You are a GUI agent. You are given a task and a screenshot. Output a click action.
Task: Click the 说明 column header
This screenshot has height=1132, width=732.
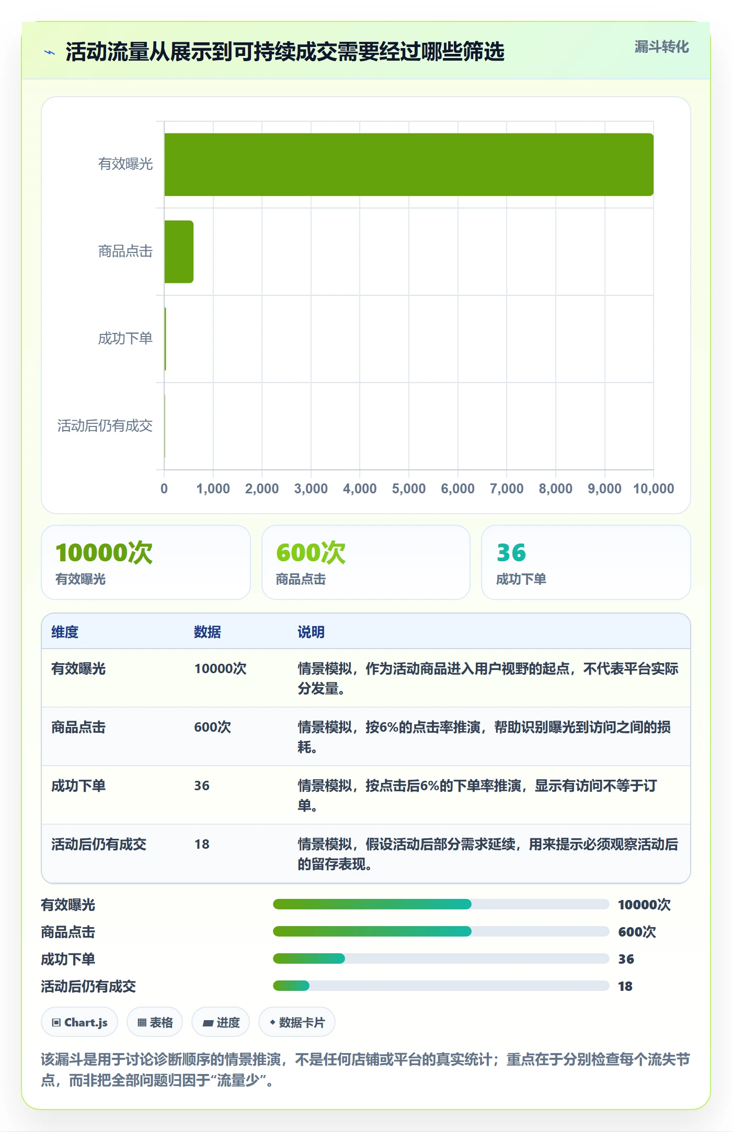click(x=311, y=632)
